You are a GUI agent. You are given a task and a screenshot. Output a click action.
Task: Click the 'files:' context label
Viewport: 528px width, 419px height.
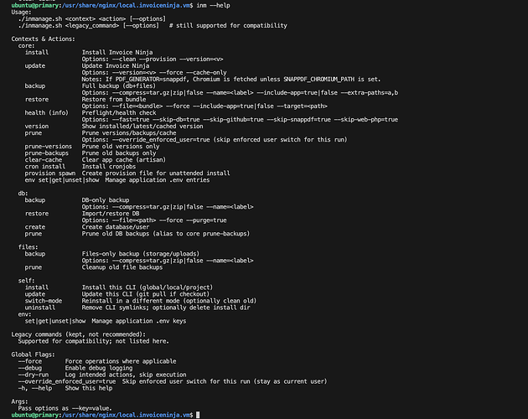28,247
